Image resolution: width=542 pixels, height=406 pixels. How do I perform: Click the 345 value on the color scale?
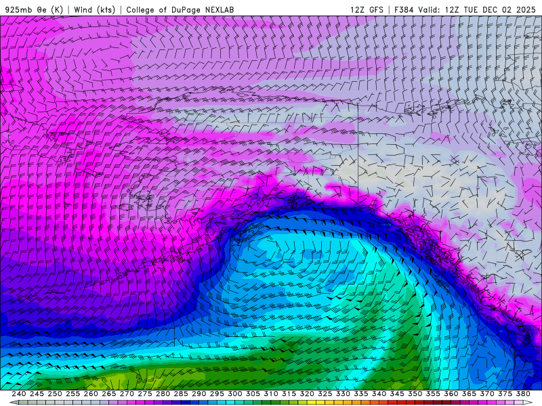[397, 394]
